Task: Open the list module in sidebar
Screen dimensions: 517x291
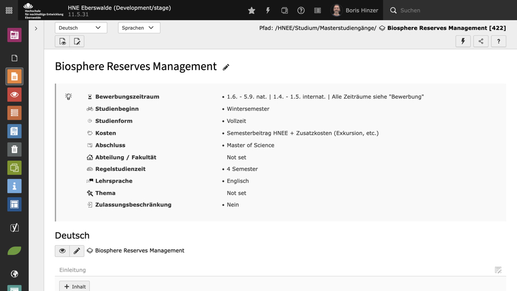Action: coord(15,113)
